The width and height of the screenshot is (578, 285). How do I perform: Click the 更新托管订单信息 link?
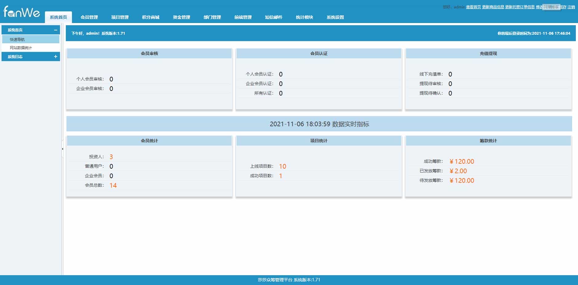click(x=520, y=7)
